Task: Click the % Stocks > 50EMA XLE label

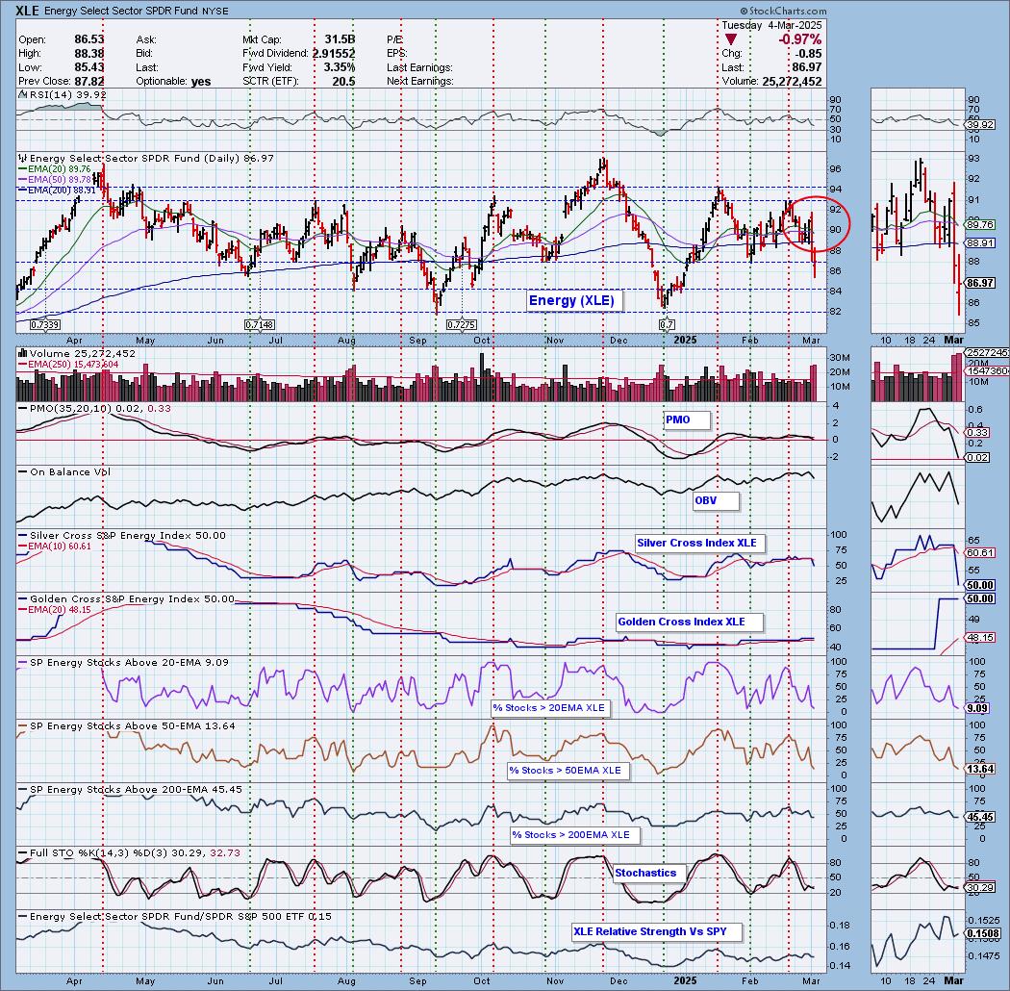Action: [567, 771]
